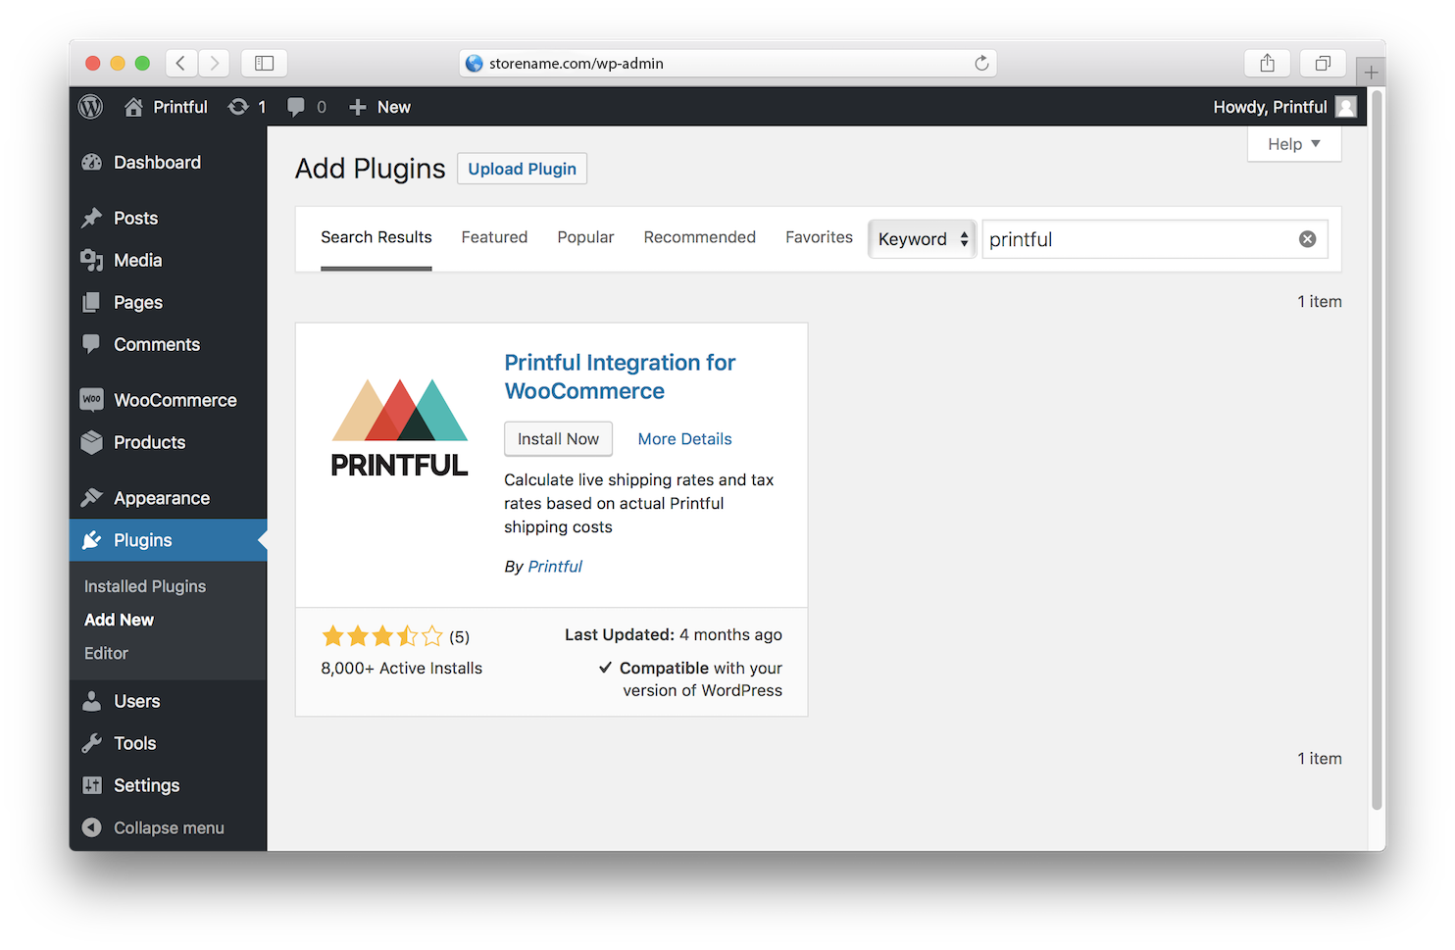Open the Printful author link
This screenshot has height=950, width=1455.
point(555,567)
